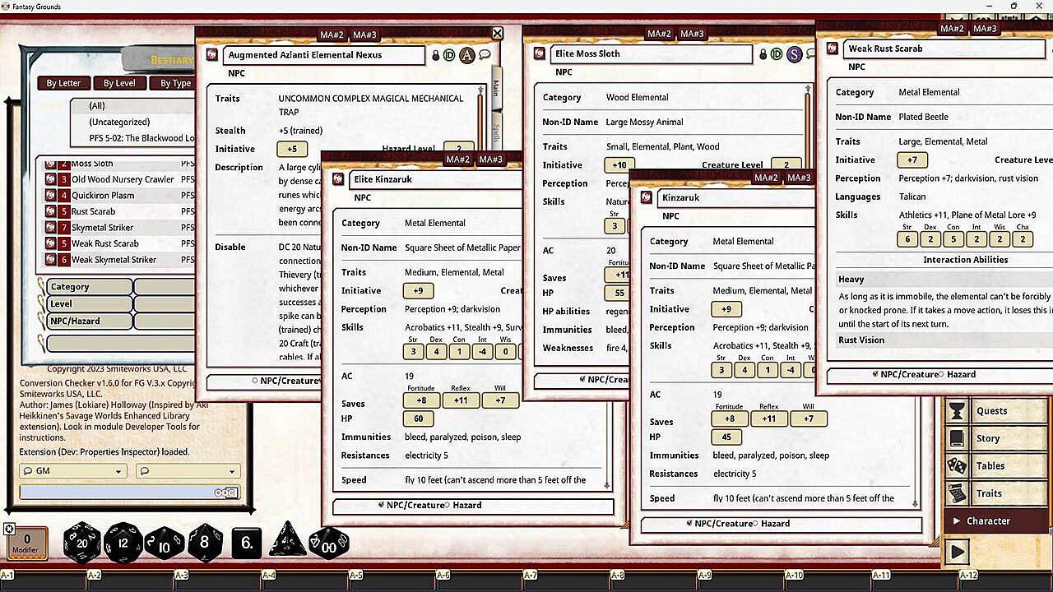Select NPC/Creature radio on Kinzaruk sheet

[689, 523]
